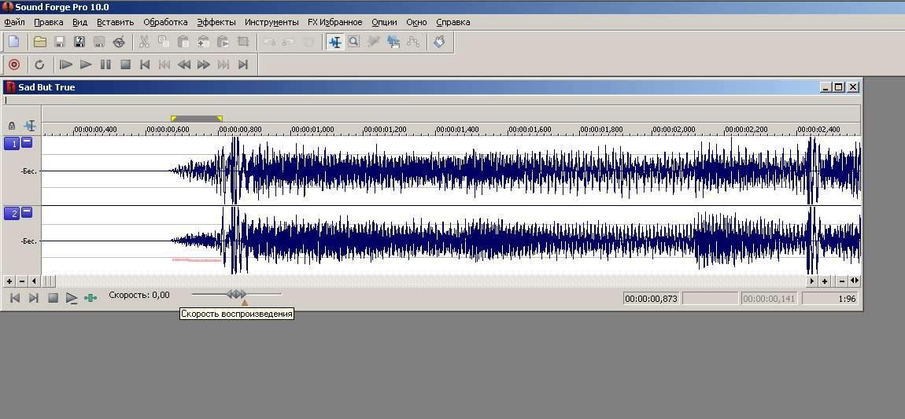Open the Инструменты menu

click(271, 22)
